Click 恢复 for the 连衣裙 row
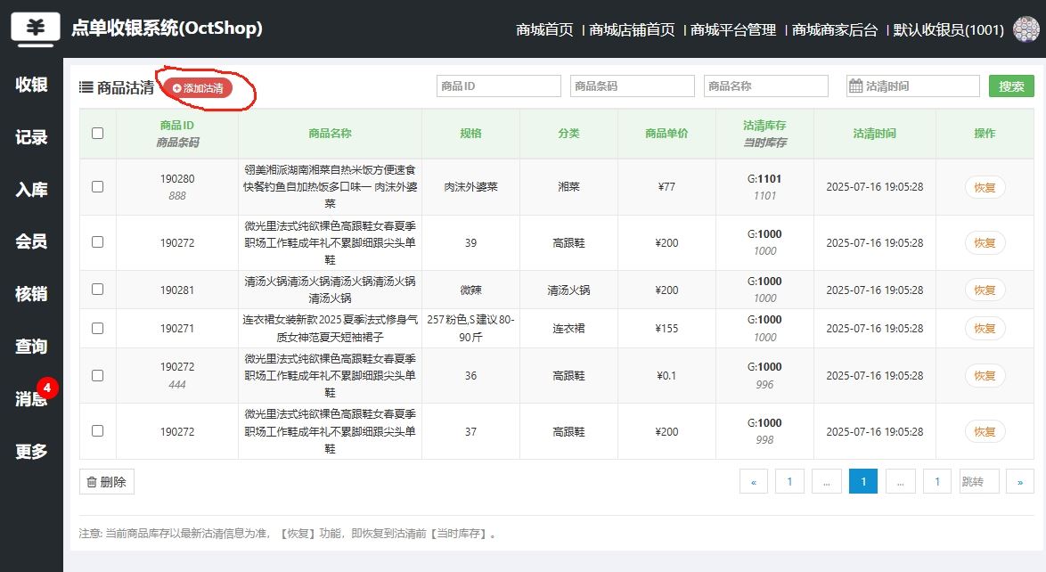The width and height of the screenshot is (1046, 572). tap(985, 329)
